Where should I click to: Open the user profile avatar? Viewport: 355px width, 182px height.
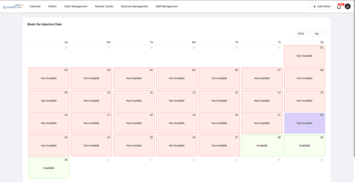348,7
